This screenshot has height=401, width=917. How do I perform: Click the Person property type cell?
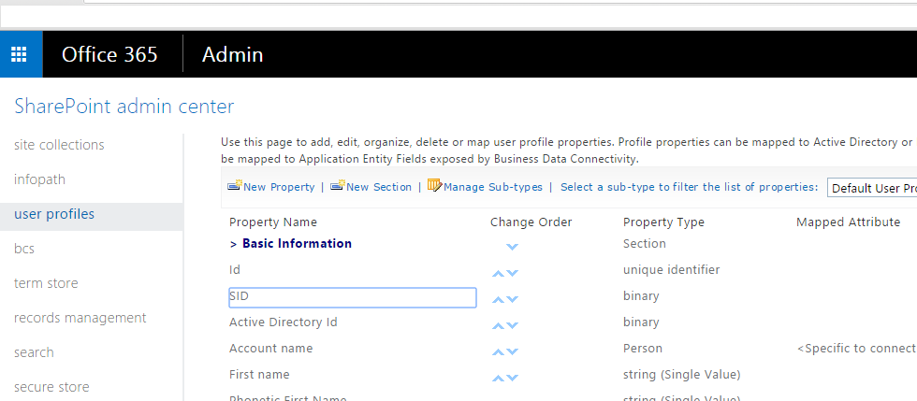coord(643,348)
